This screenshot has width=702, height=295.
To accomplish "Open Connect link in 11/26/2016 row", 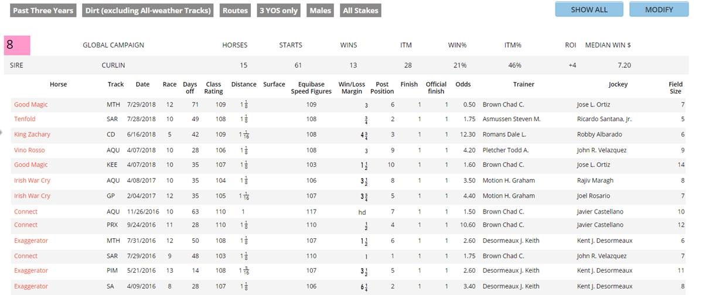I will click(26, 212).
